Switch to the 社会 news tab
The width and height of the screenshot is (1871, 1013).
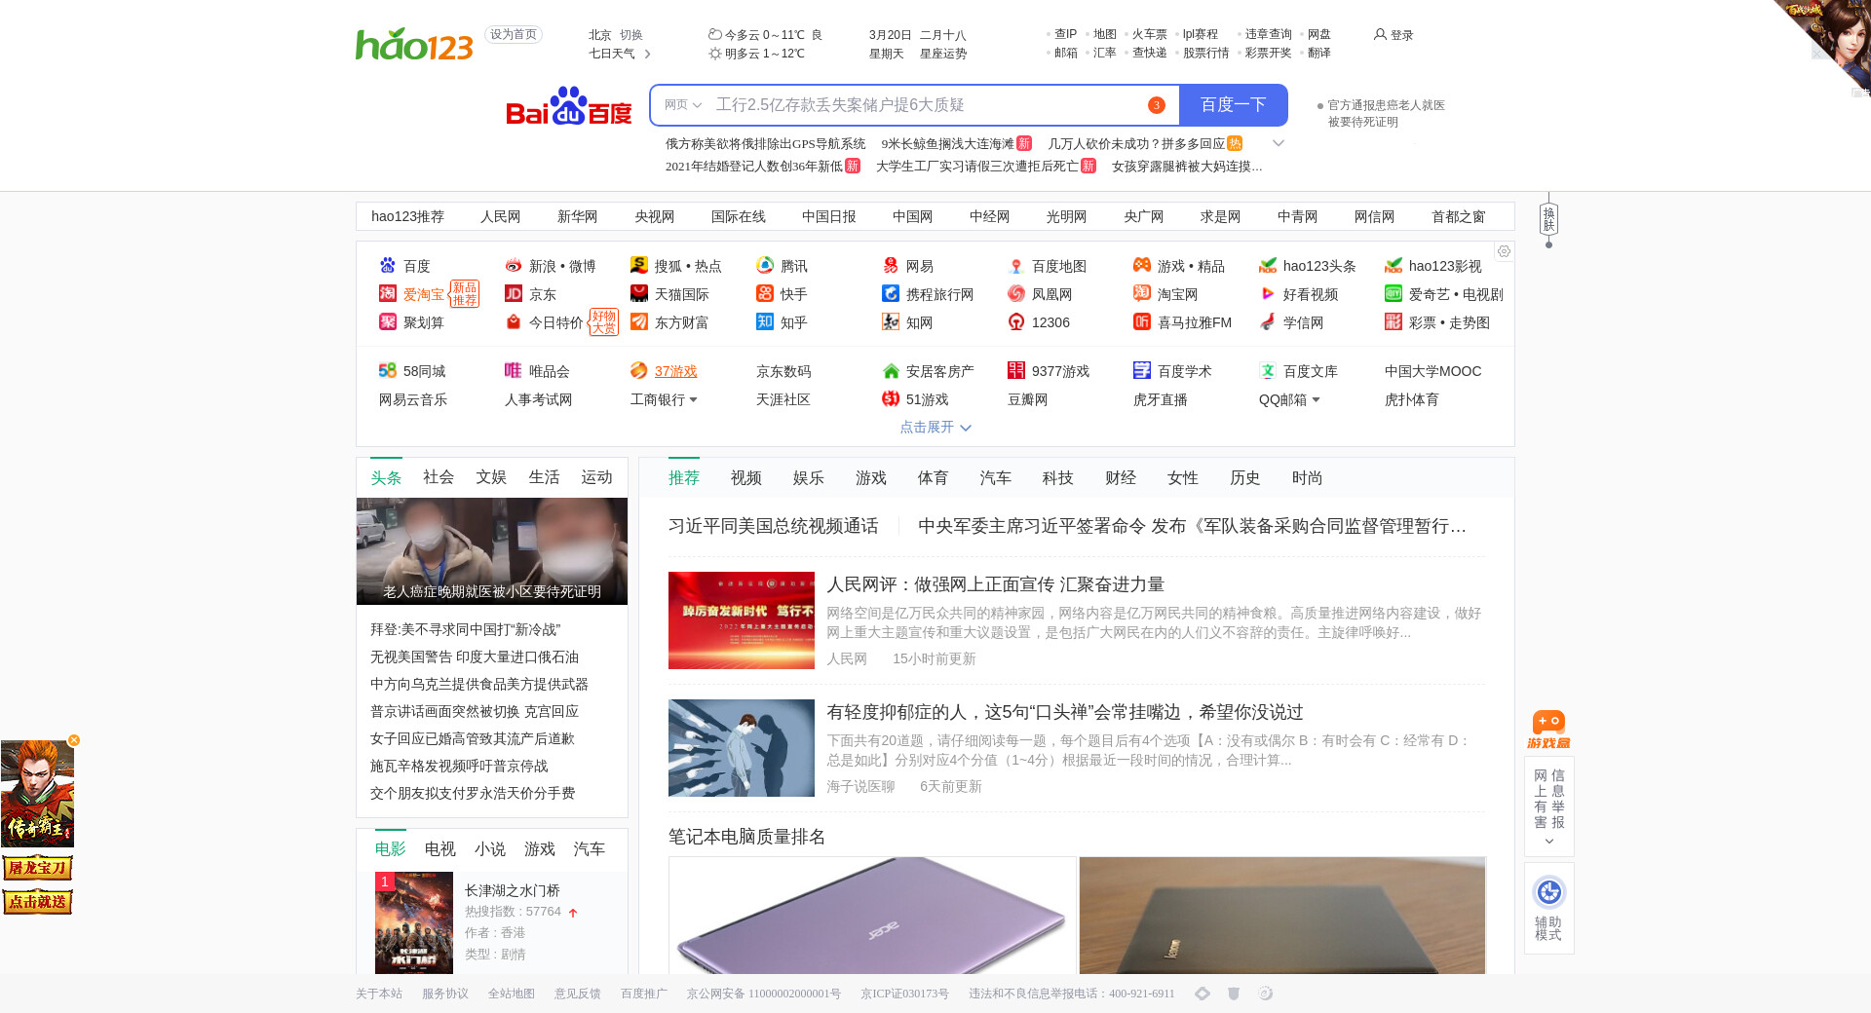coord(439,477)
